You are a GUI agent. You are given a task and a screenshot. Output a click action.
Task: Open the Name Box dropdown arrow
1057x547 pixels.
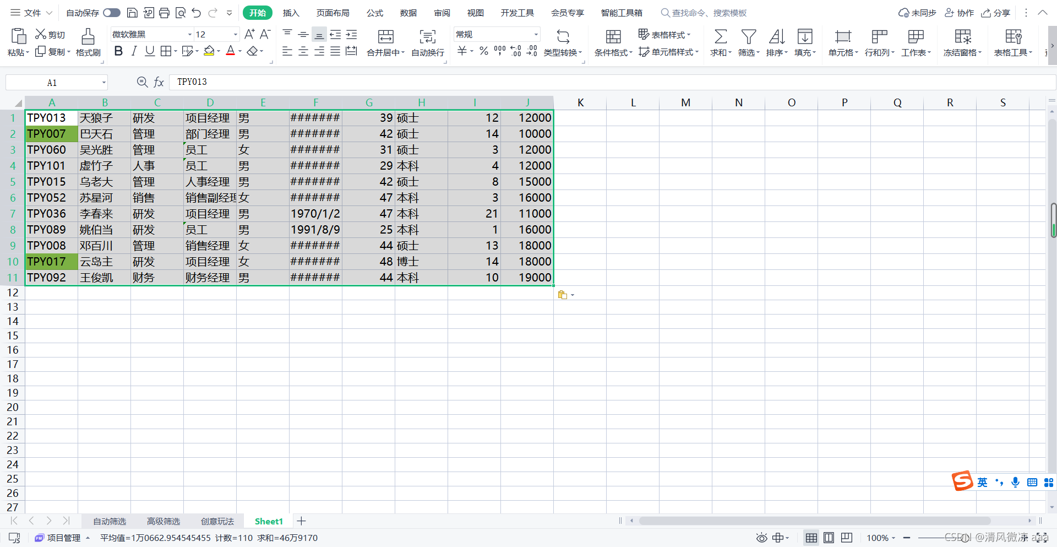click(103, 83)
